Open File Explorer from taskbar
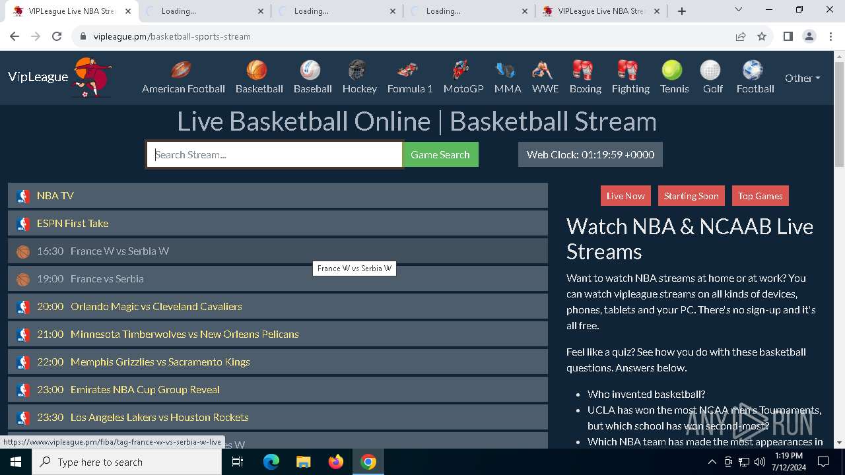Screen dimensions: 845x475 (x=303, y=462)
